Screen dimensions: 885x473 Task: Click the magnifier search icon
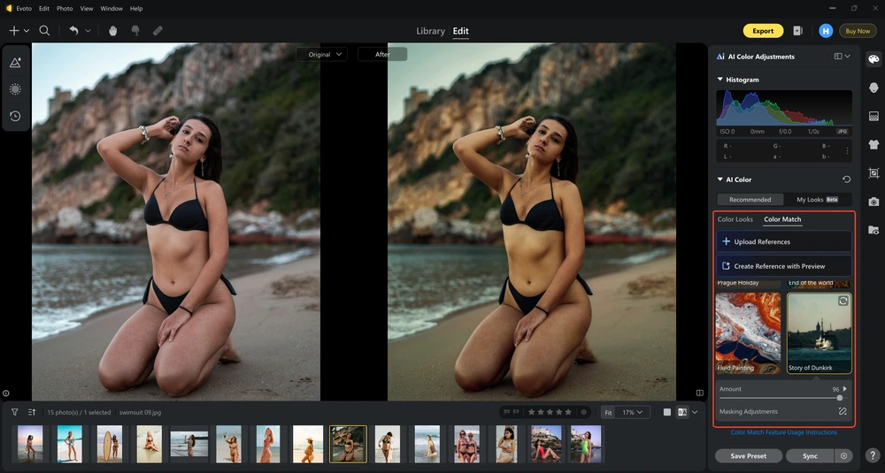pos(44,31)
